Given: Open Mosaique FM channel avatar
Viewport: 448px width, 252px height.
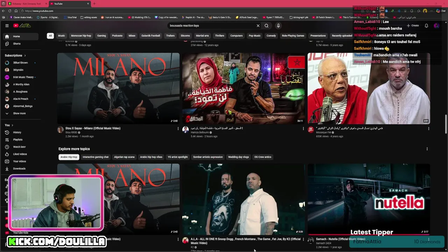Looking at the screenshot, I should point(311,130).
